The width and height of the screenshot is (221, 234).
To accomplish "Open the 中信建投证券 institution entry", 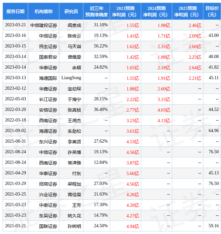I will (x=44, y=25).
